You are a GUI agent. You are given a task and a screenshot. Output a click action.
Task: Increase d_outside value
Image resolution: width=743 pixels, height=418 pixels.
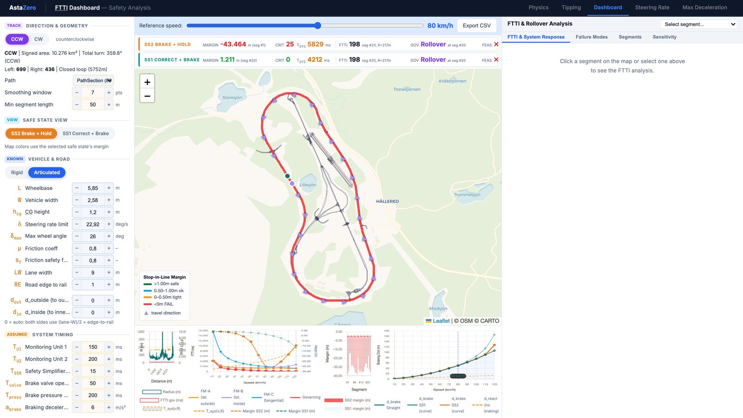point(109,300)
